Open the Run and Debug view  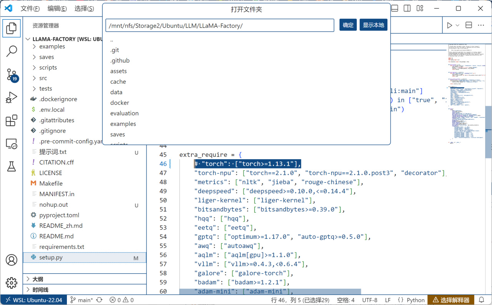[x=12, y=98]
